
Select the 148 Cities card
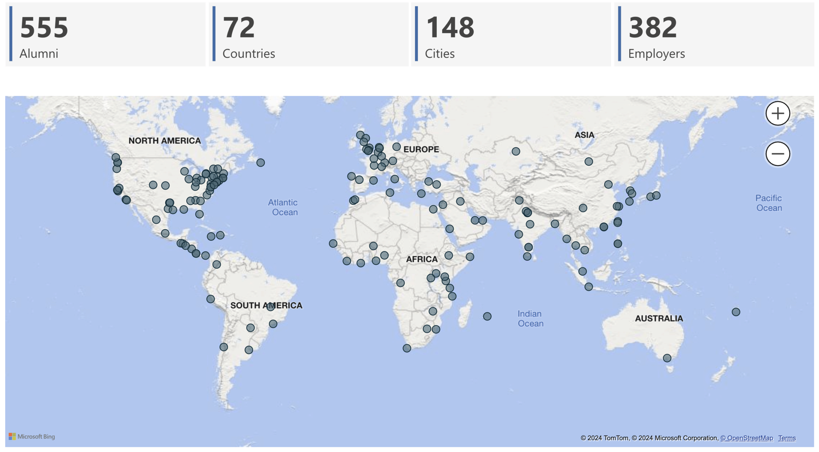(x=511, y=35)
